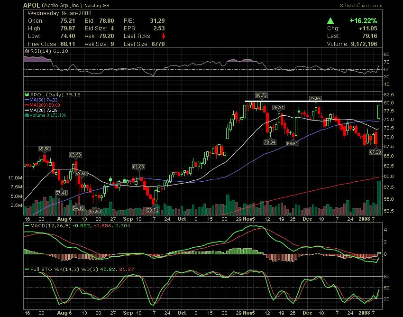Viewport: 403px width, 317px height.
Task: Click the +16.22% percent change
Action: tap(363, 21)
